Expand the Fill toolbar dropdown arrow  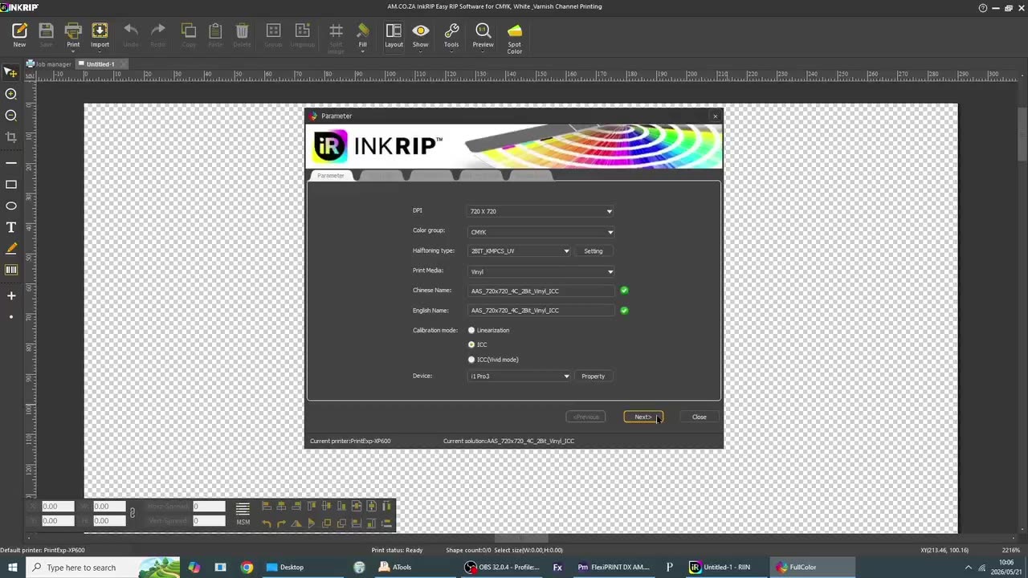click(x=363, y=51)
